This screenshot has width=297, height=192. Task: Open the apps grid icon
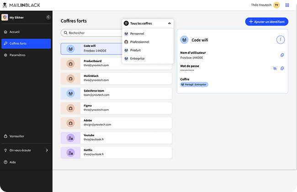coord(287,5)
